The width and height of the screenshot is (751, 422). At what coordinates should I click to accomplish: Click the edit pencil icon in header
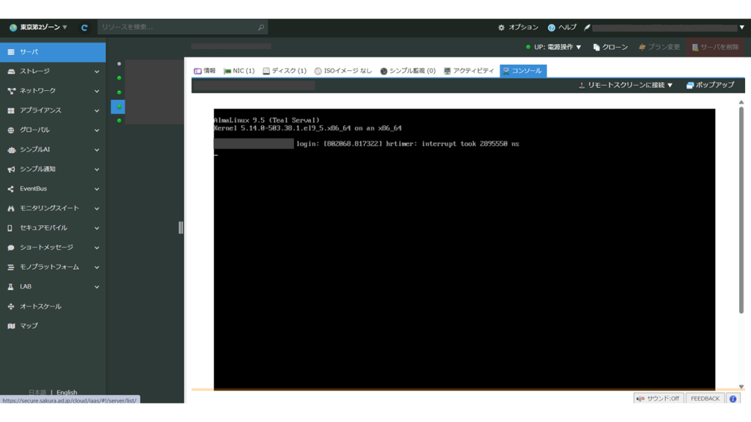coord(587,27)
